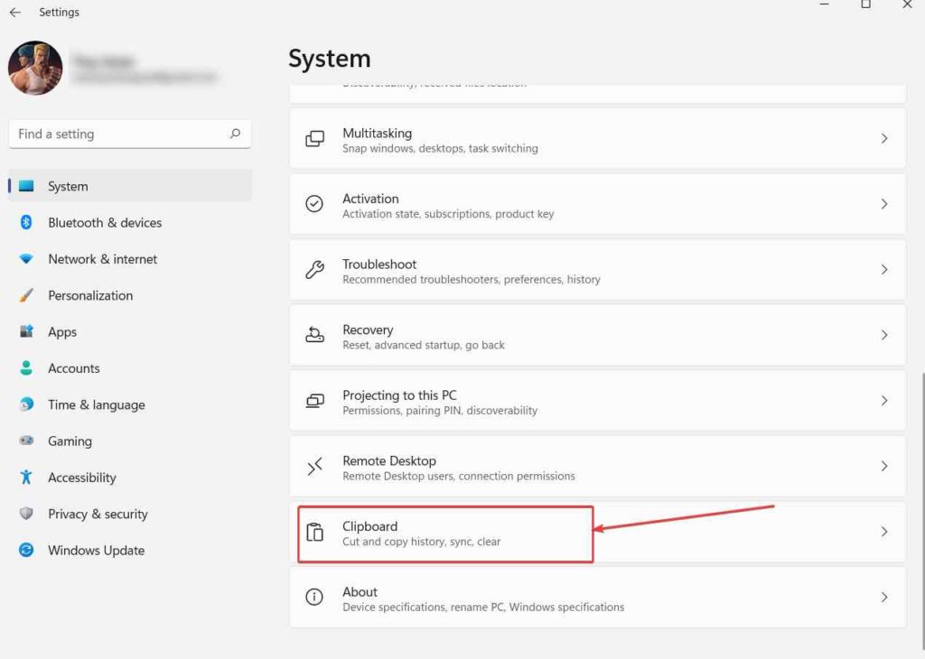Open Remote Desktop settings
Viewport: 925px width, 659px height.
[x=596, y=467]
